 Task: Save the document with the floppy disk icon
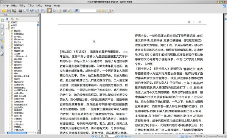[x=9, y=11]
